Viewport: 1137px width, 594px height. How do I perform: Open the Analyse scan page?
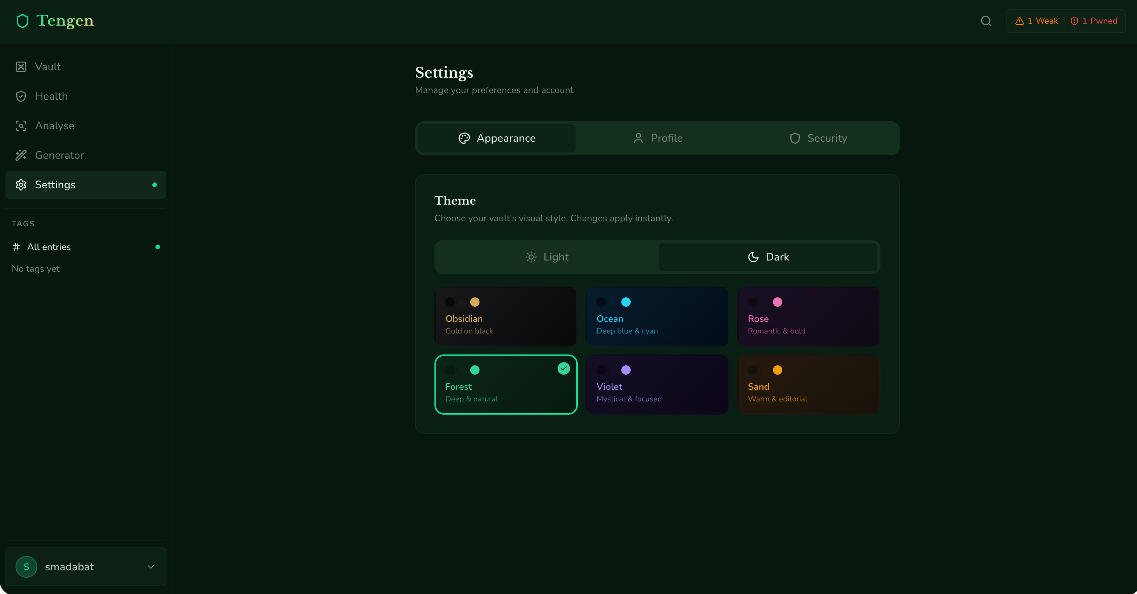(54, 126)
